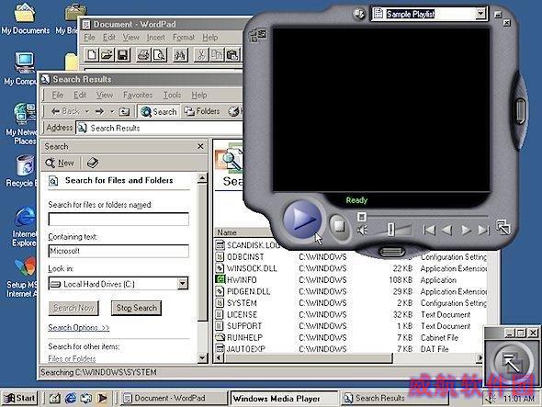Image resolution: width=542 pixels, height=407 pixels.
Task: Click the Stop Search button
Action: (136, 308)
